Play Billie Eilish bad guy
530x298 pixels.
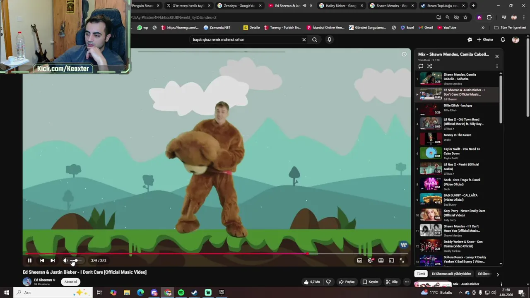click(457, 109)
